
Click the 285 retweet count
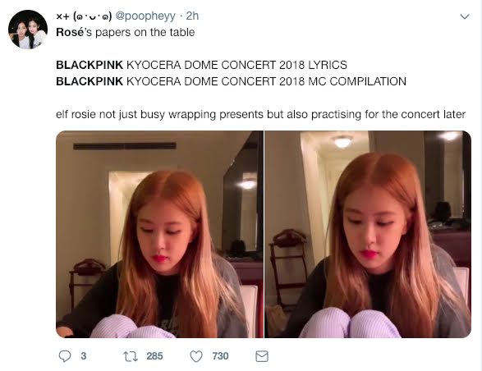point(154,356)
